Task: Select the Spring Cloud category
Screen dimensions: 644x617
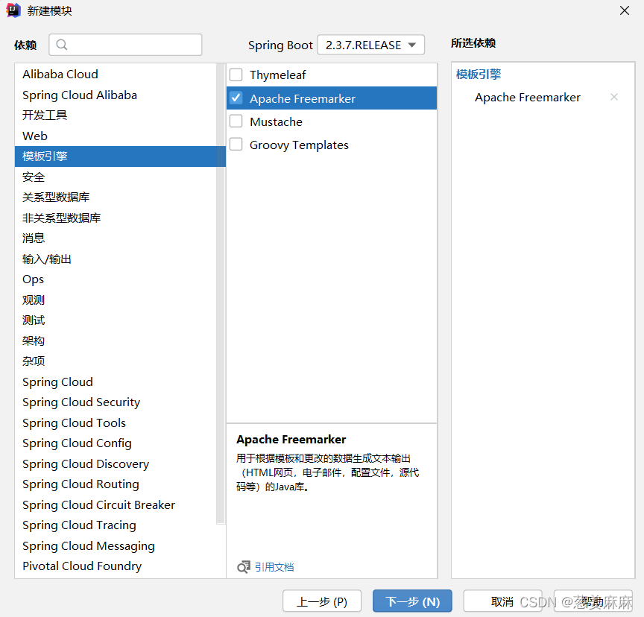Action: (116, 382)
